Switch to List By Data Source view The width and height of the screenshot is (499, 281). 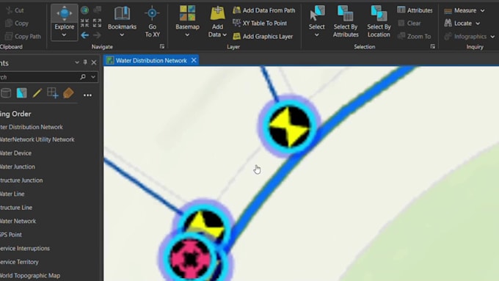point(6,93)
